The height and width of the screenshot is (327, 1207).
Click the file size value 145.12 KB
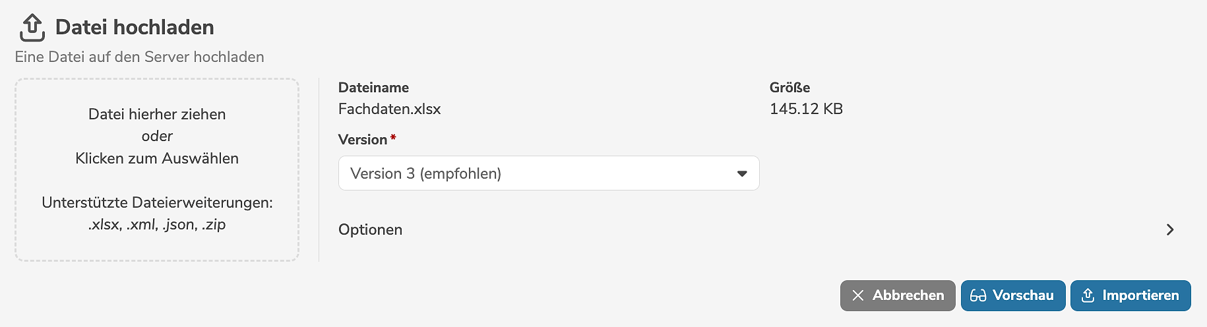pyautogui.click(x=806, y=109)
